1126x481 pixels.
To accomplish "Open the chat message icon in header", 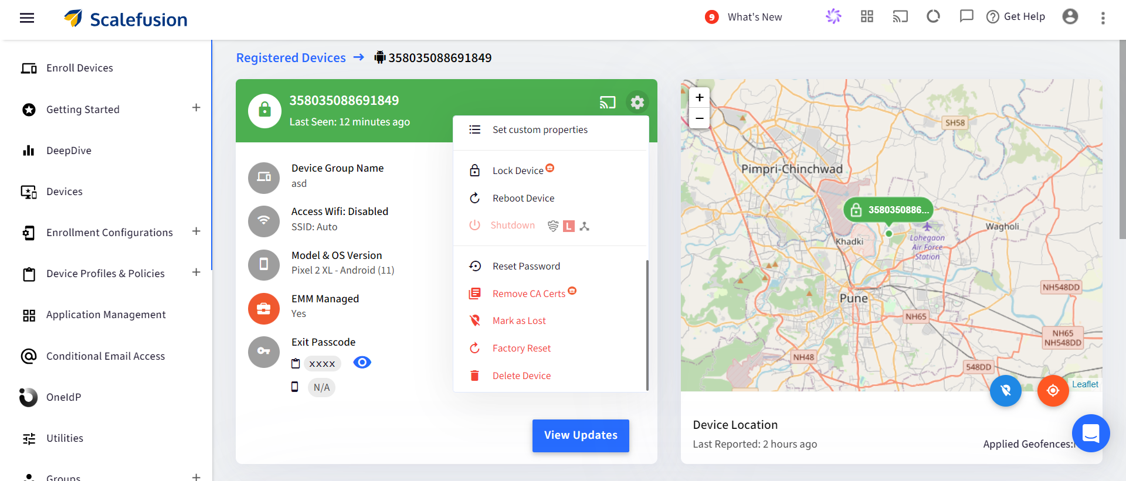I will [x=966, y=16].
